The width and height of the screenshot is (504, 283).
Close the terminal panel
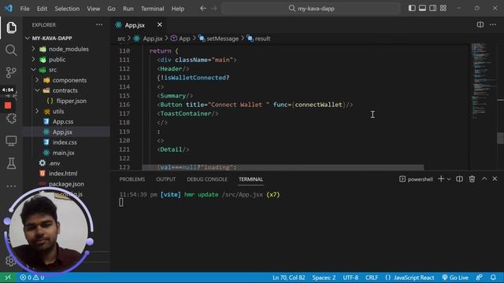[x=495, y=178]
